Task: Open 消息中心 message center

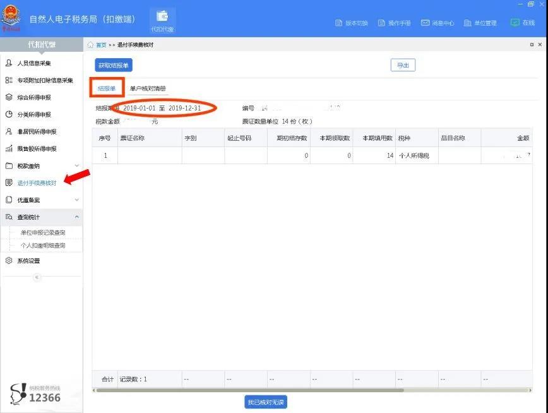Action: pyautogui.click(x=438, y=23)
